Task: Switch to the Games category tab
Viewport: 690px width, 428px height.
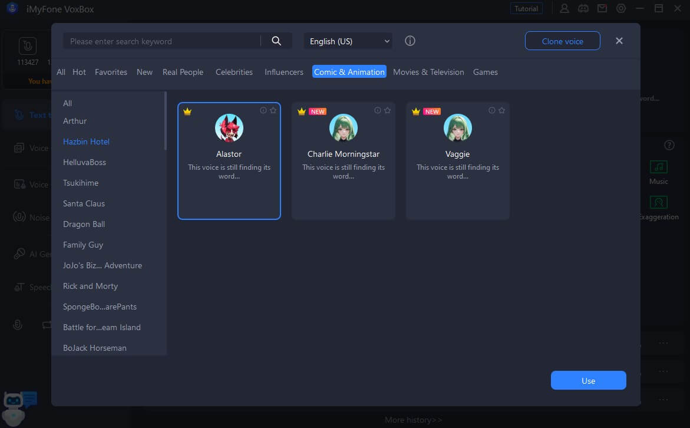Action: click(485, 71)
